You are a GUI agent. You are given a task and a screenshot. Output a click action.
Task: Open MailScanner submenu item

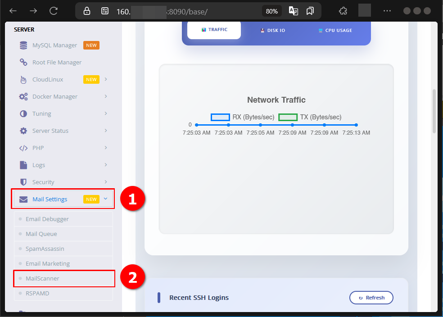(x=63, y=279)
